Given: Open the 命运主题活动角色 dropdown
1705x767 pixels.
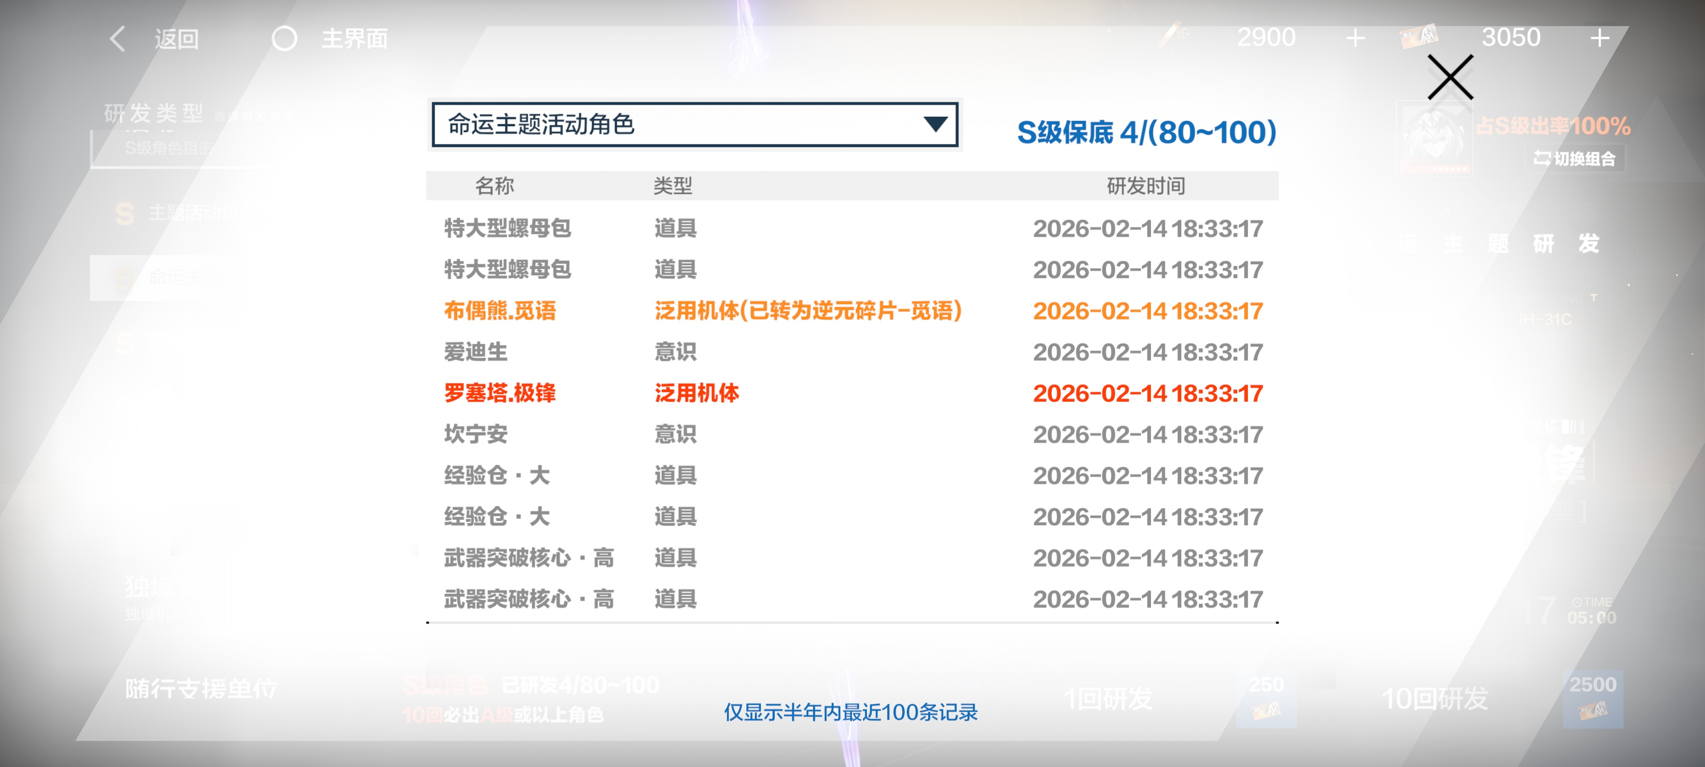Looking at the screenshot, I should coord(694,125).
